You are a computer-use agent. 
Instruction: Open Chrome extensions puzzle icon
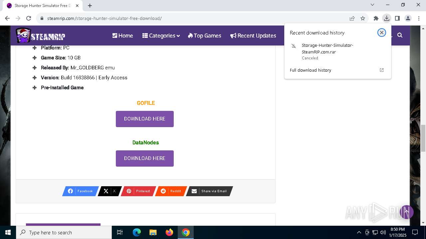tap(376, 18)
